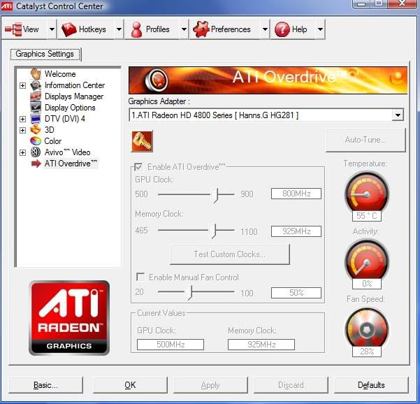Viewport: 420px width, 404px height.
Task: Click the gold key unlock Overdrive icon
Action: click(142, 142)
